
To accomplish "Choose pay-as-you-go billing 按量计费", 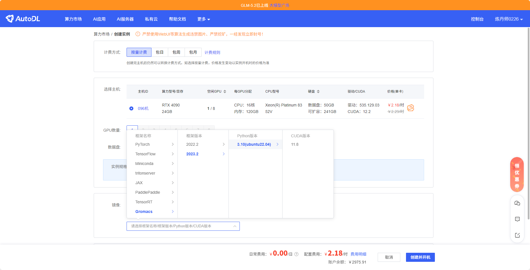I will click(x=139, y=52).
